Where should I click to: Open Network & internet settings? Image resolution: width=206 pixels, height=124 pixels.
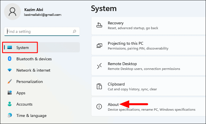pos(33,70)
